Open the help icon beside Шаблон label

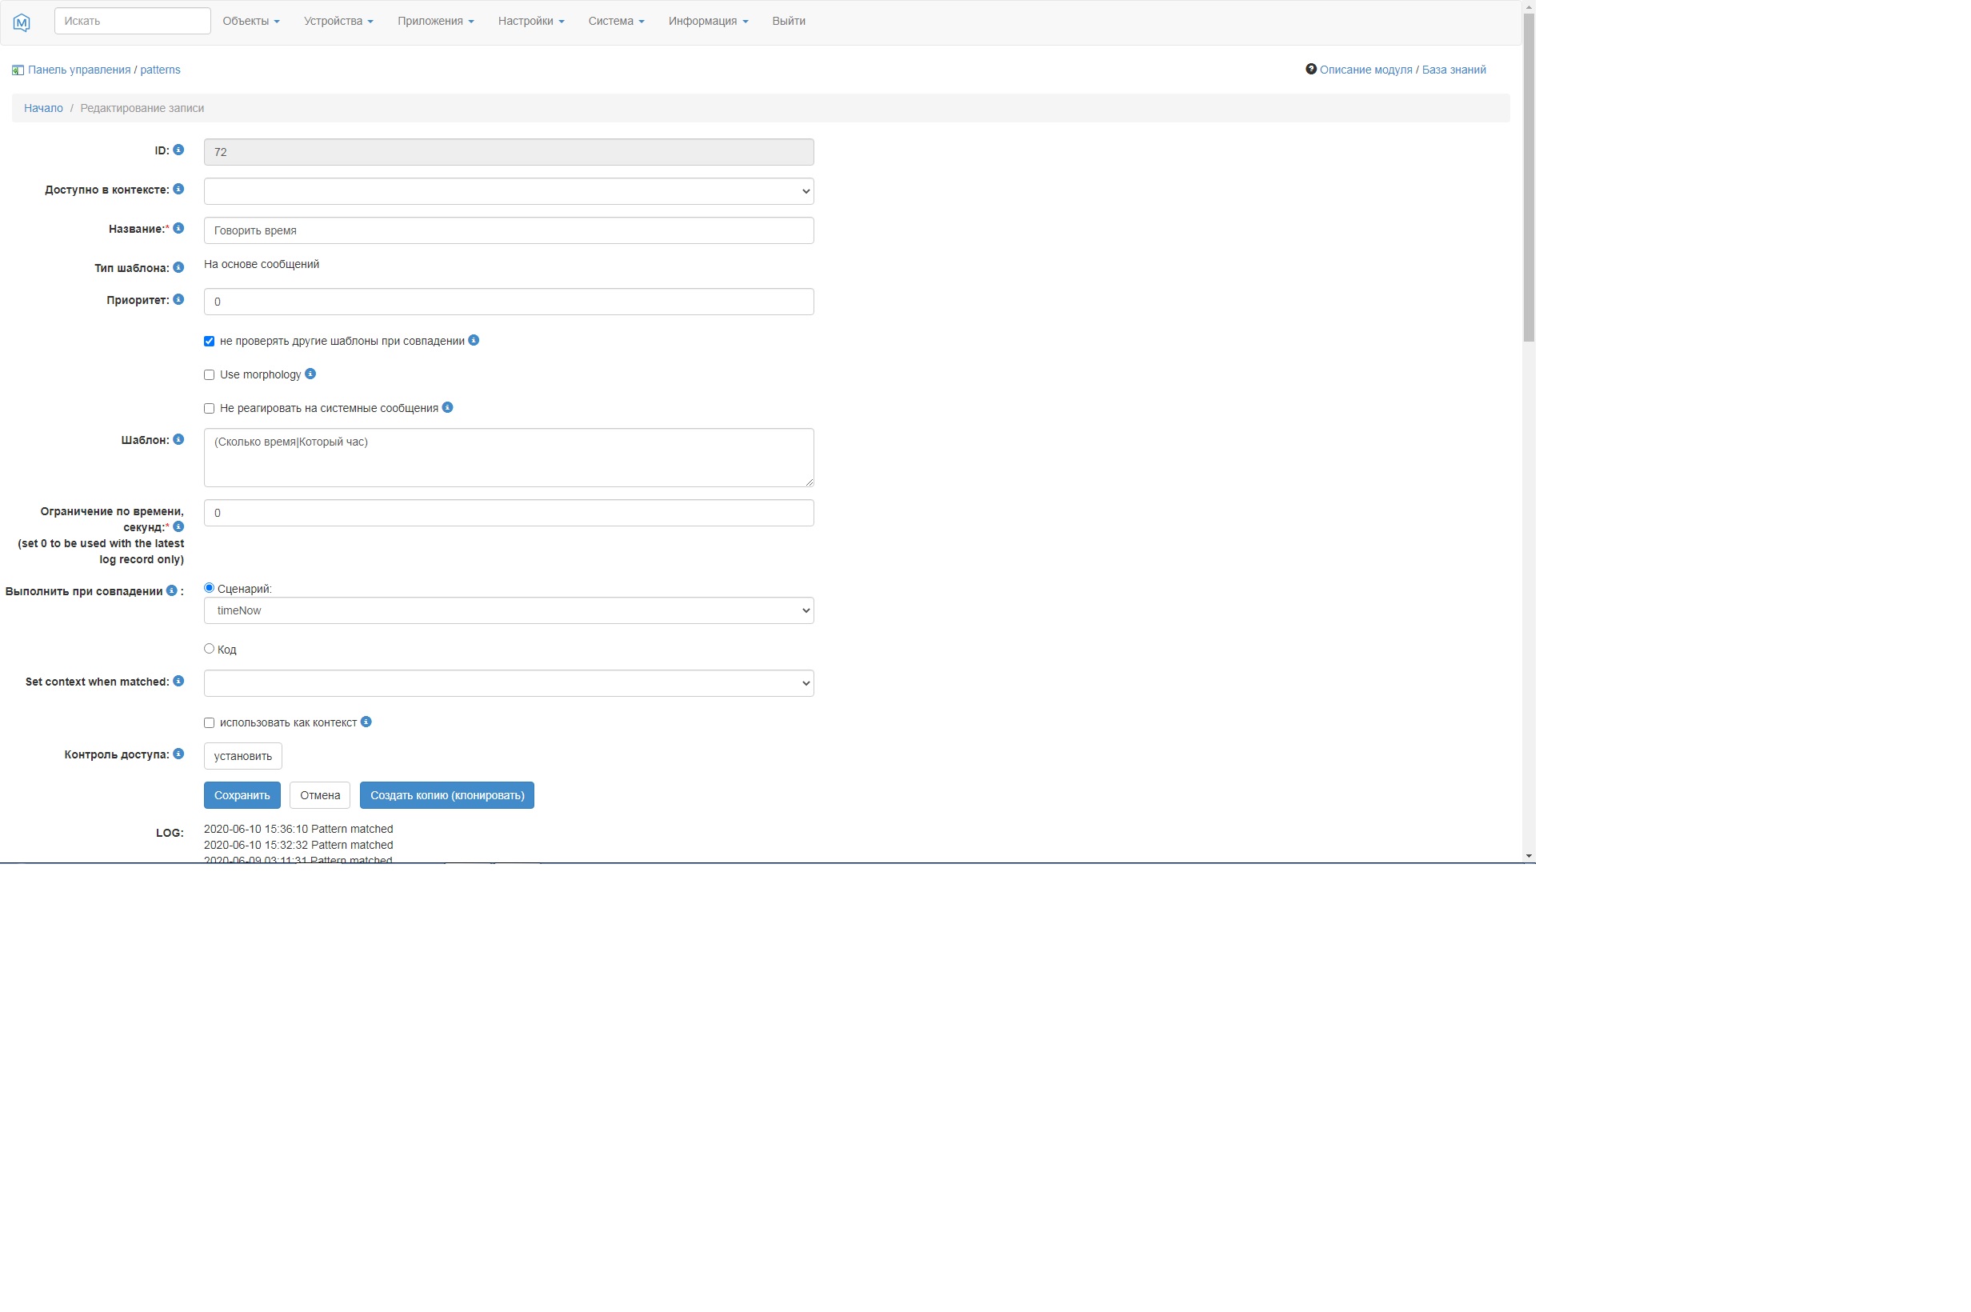[x=178, y=438]
